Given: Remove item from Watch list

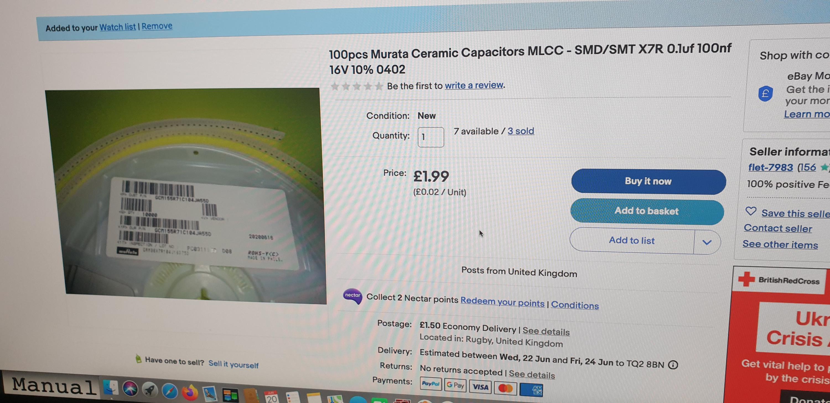Looking at the screenshot, I should pos(157,26).
